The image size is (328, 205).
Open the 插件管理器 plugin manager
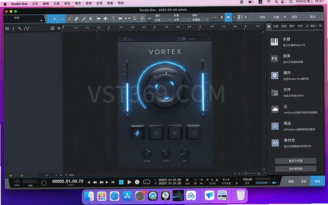tap(296, 169)
